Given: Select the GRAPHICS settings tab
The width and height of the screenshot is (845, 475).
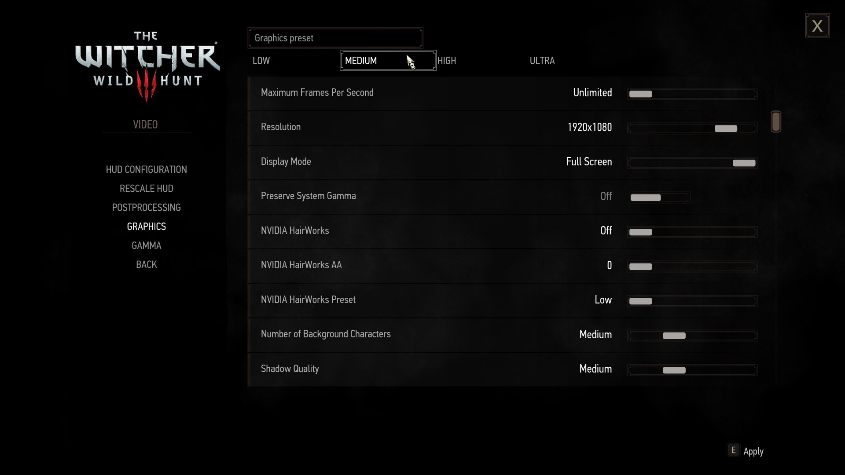Looking at the screenshot, I should [147, 226].
